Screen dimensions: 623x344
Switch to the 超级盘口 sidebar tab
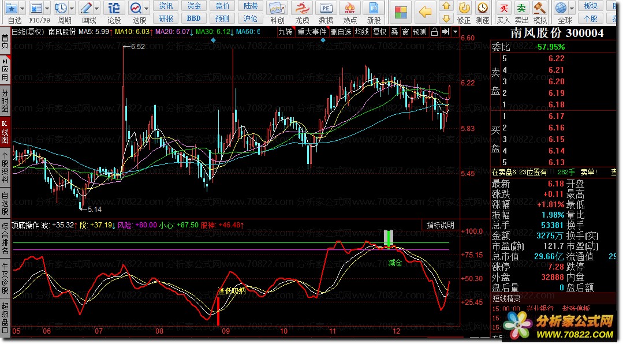[x=5, y=317]
